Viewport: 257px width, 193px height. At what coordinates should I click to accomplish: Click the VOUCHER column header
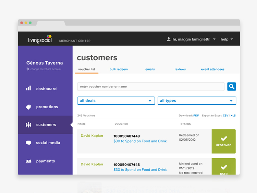point(121,124)
